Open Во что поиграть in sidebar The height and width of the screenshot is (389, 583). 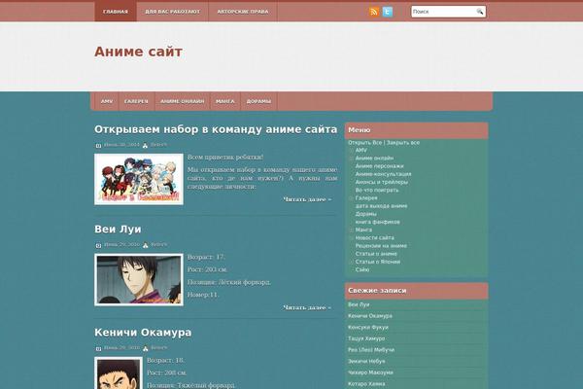coord(377,190)
